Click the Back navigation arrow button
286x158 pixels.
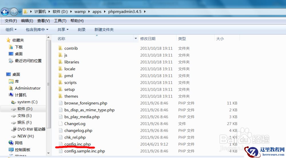pos(5,12)
